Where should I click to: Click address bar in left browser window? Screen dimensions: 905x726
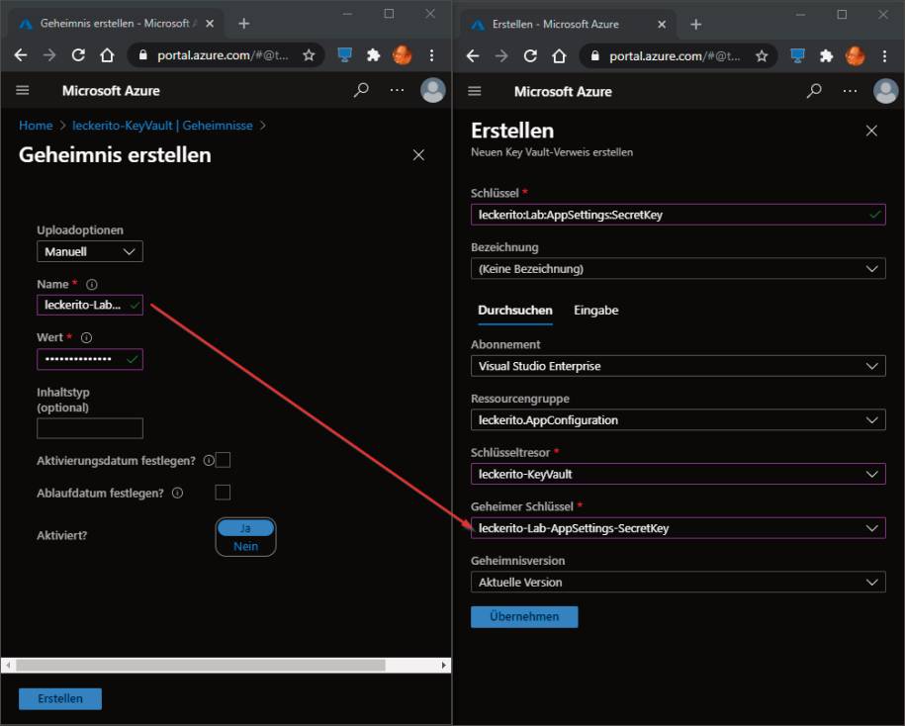[x=226, y=55]
